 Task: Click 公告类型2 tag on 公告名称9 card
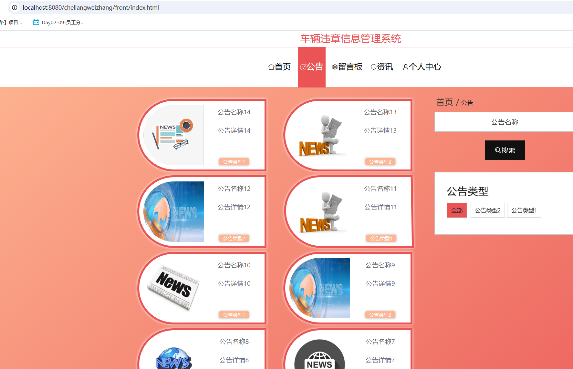[380, 315]
